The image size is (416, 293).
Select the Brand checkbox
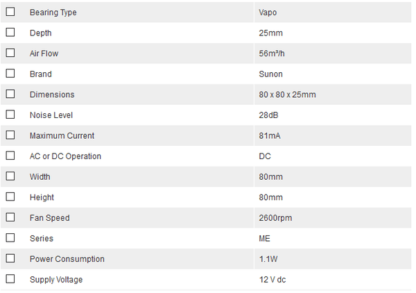tap(10, 73)
